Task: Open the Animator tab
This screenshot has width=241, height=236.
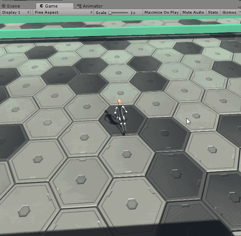Action: [90, 6]
